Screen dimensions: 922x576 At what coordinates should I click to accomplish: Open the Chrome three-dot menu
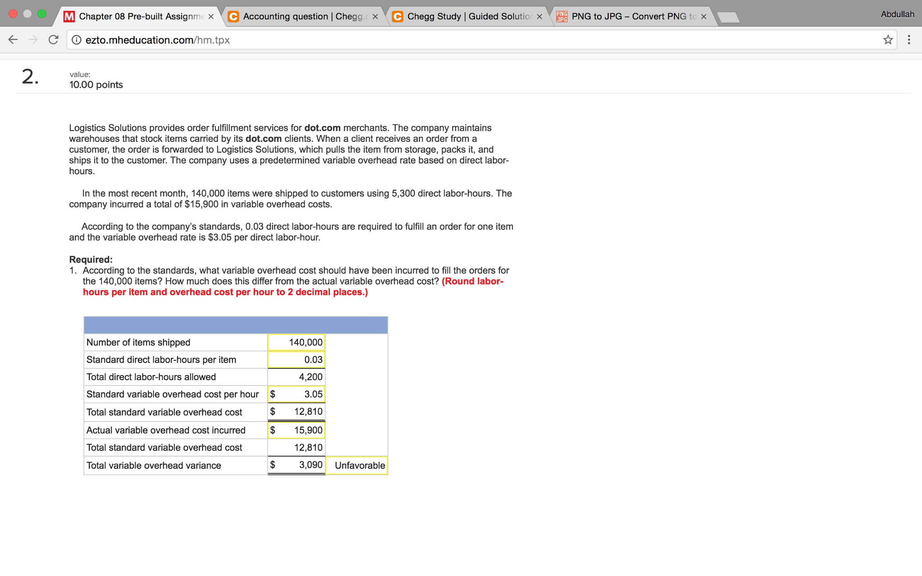click(909, 40)
